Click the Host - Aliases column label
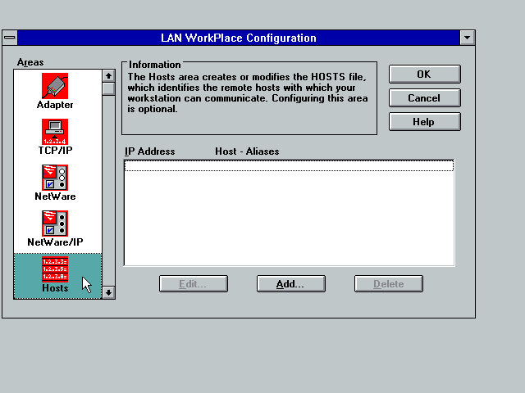525x393 pixels. [247, 151]
